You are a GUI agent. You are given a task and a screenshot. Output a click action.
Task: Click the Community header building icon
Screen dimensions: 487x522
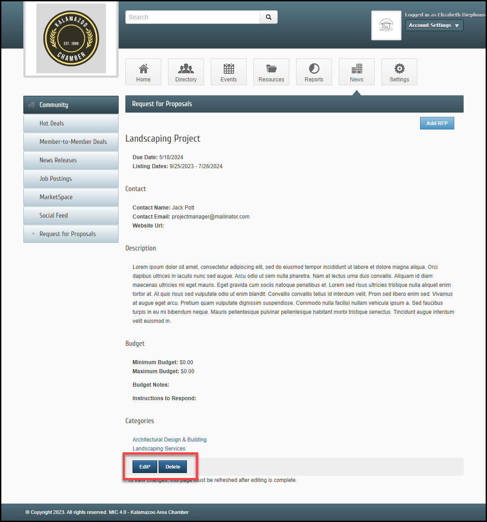tap(31, 105)
